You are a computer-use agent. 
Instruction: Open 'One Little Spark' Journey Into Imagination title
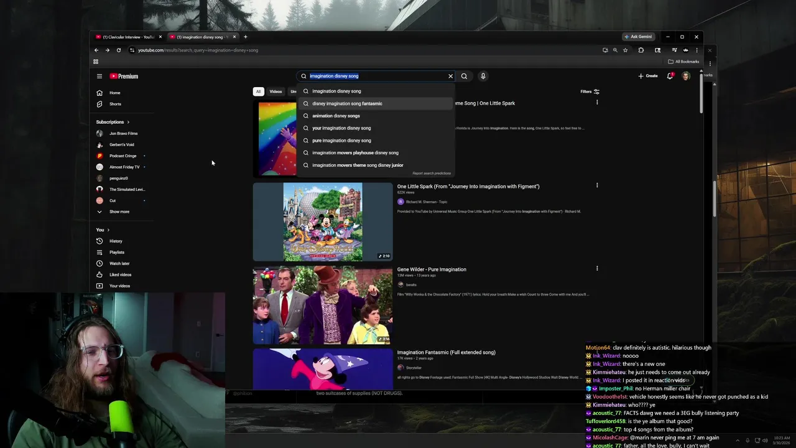tap(468, 186)
